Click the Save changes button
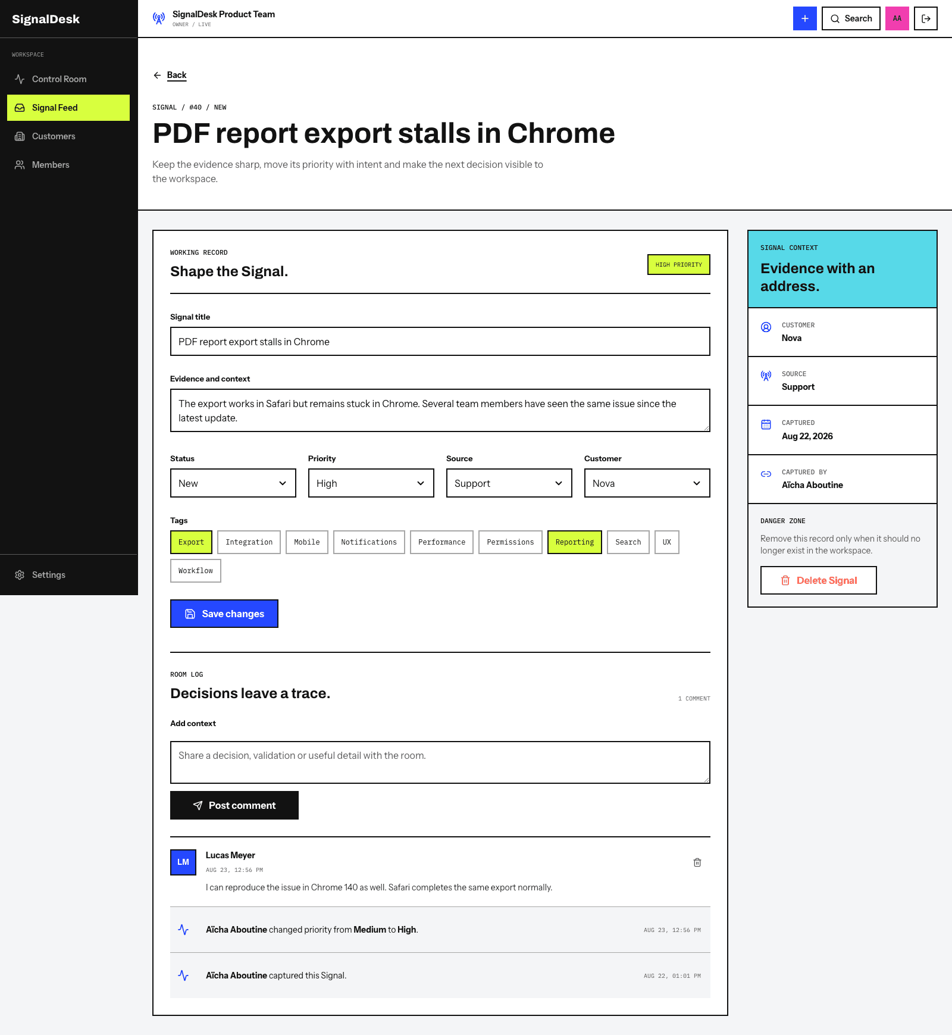This screenshot has height=1035, width=952. 224,614
